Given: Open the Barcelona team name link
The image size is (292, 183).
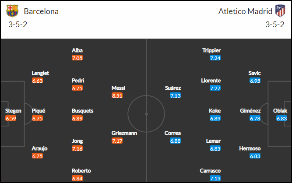Looking at the screenshot, I should [x=41, y=11].
